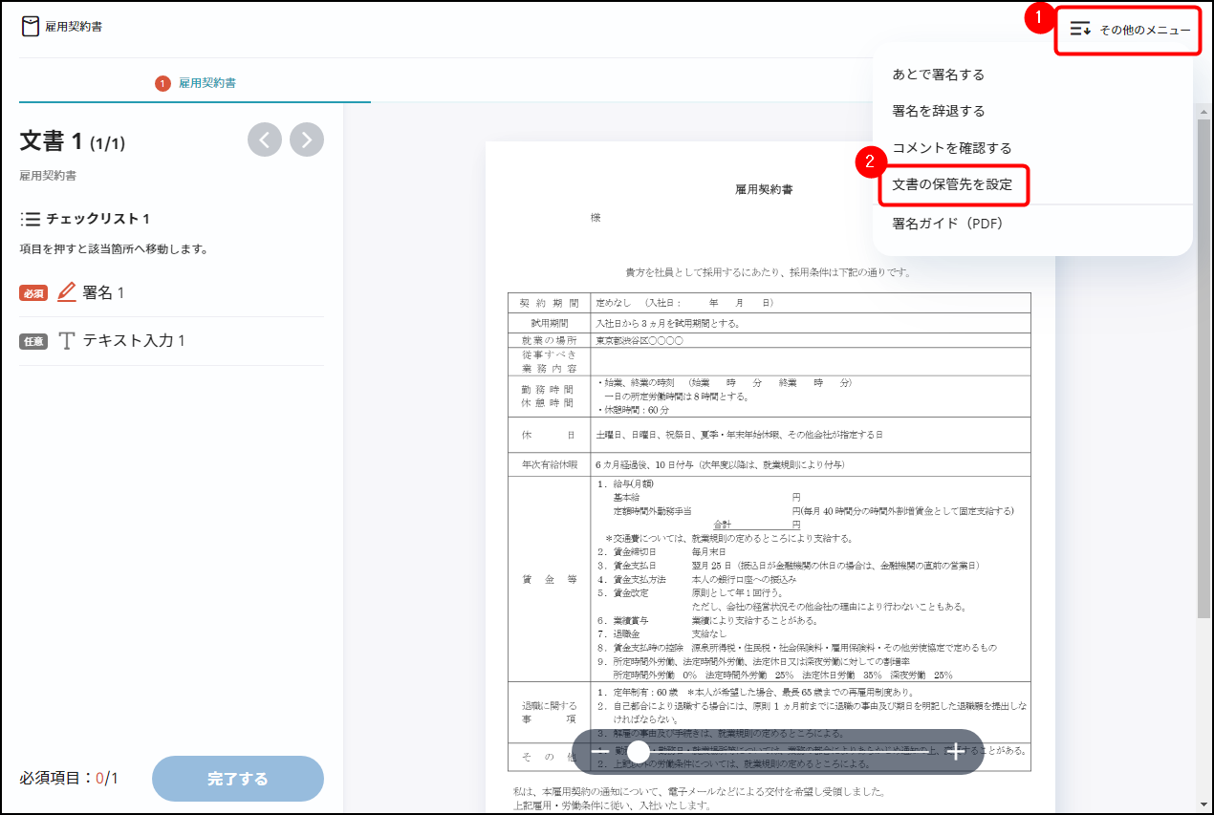Open 署名ガイド（PDF） from menu
Screen dimensions: 1214x815
pos(946,224)
